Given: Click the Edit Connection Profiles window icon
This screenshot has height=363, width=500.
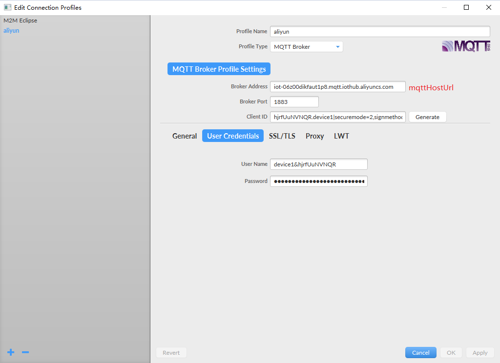Looking at the screenshot, I should pos(7,7).
